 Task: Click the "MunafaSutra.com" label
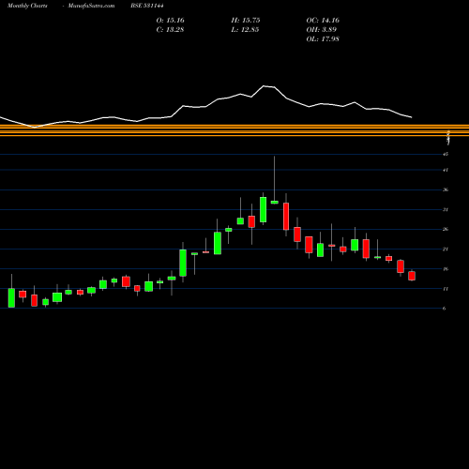pyautogui.click(x=91, y=6)
